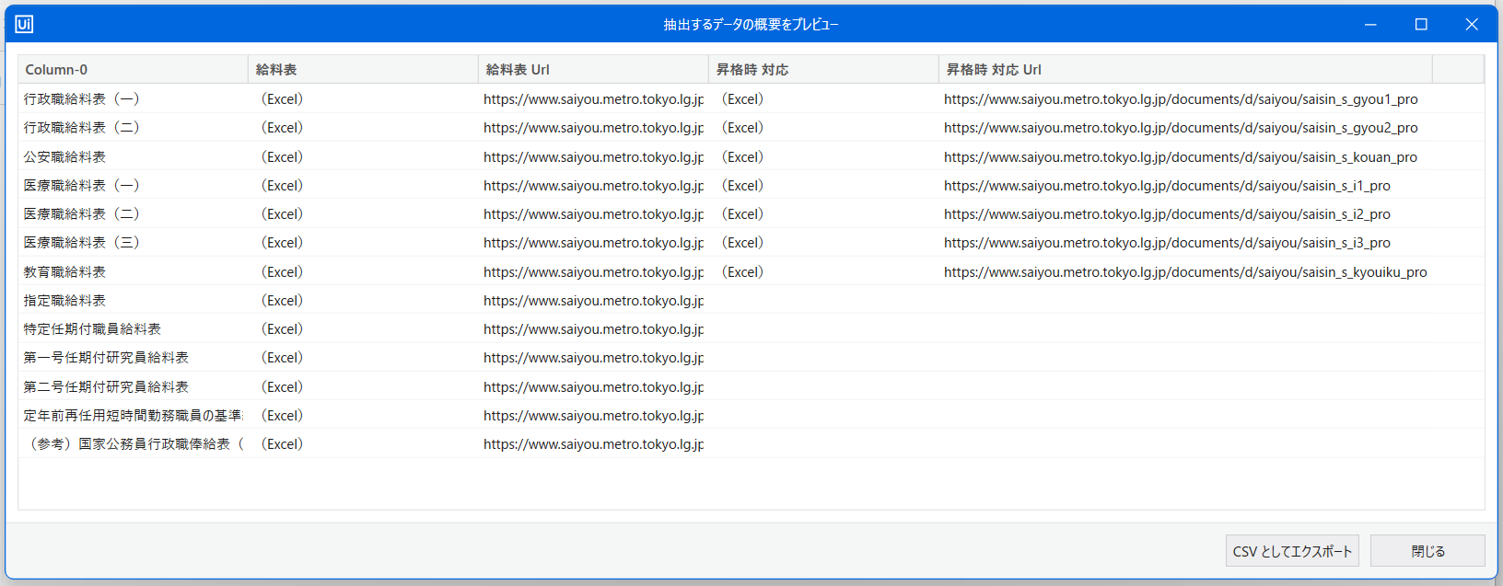Click 昇格時 対応 (Excel) cell in 教育職給料表 row
This screenshot has height=586, width=1503.
point(823,272)
